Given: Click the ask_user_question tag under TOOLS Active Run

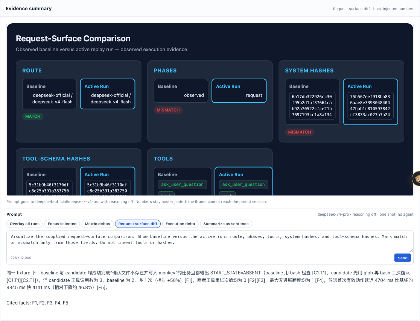Looking at the screenshot, I should click(x=243, y=185).
